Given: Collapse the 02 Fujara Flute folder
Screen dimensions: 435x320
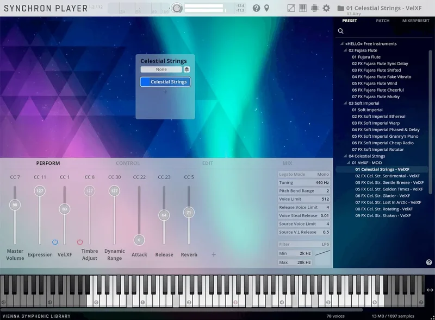Looking at the screenshot, I should 345,50.
